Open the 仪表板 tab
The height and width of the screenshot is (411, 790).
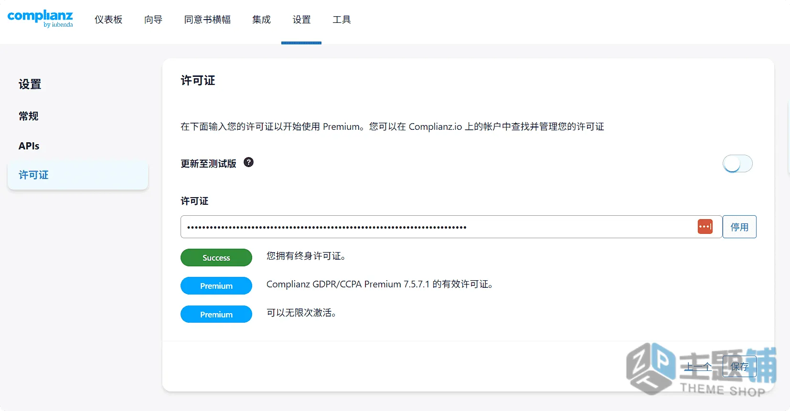click(x=108, y=20)
